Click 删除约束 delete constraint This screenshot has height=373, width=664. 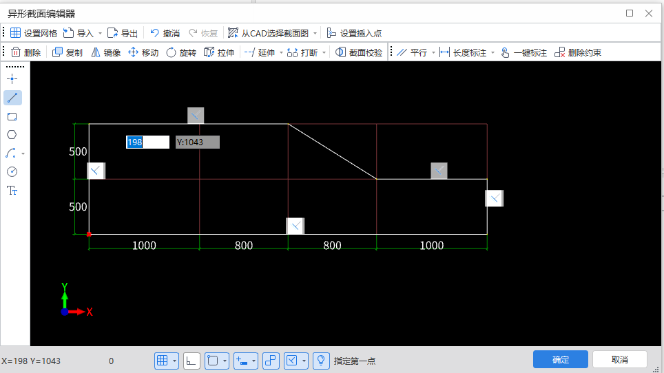click(578, 52)
